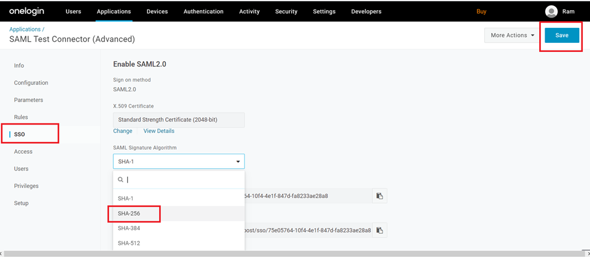590x257 pixels.
Task: Click the Change certificate link
Action: click(x=122, y=131)
